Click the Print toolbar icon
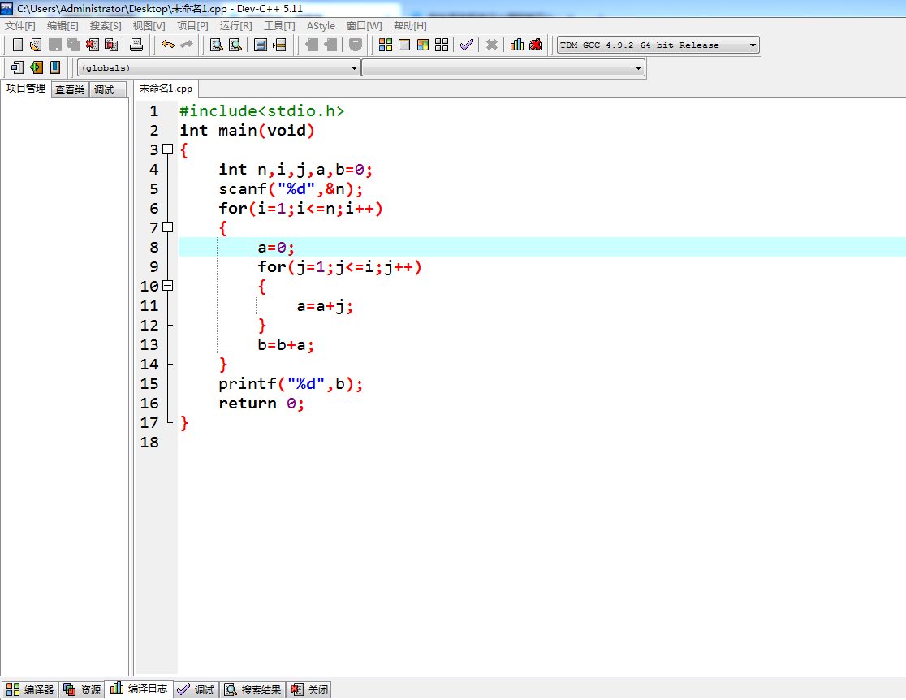This screenshot has height=700, width=906. 136,45
